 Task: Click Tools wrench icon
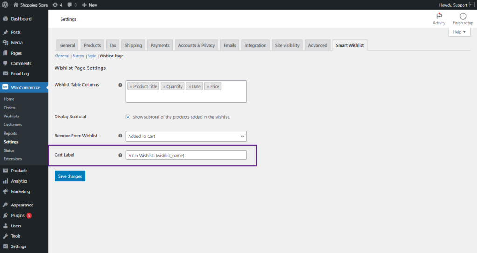click(6, 236)
